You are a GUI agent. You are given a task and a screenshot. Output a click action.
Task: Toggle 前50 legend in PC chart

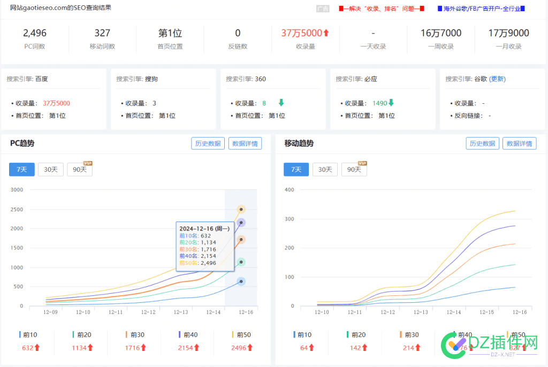(241, 334)
